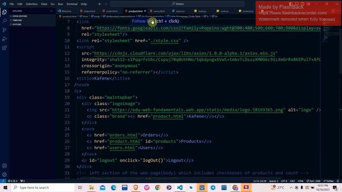Screen dimensions: 342x192
Task: Click the body breadcrumb item
Action: point(96,17)
